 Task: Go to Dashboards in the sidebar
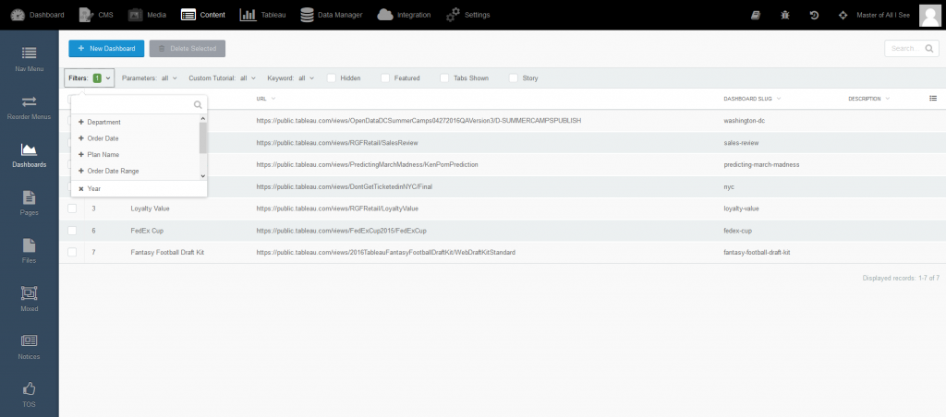[x=30, y=155]
